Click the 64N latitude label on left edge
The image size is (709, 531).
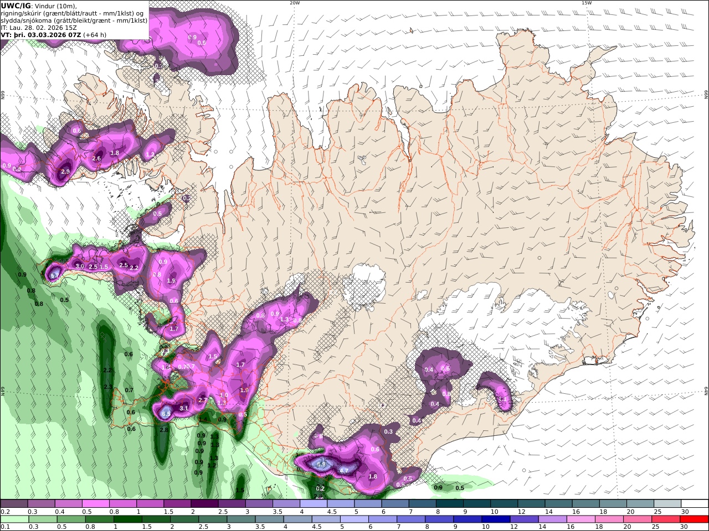[2, 391]
